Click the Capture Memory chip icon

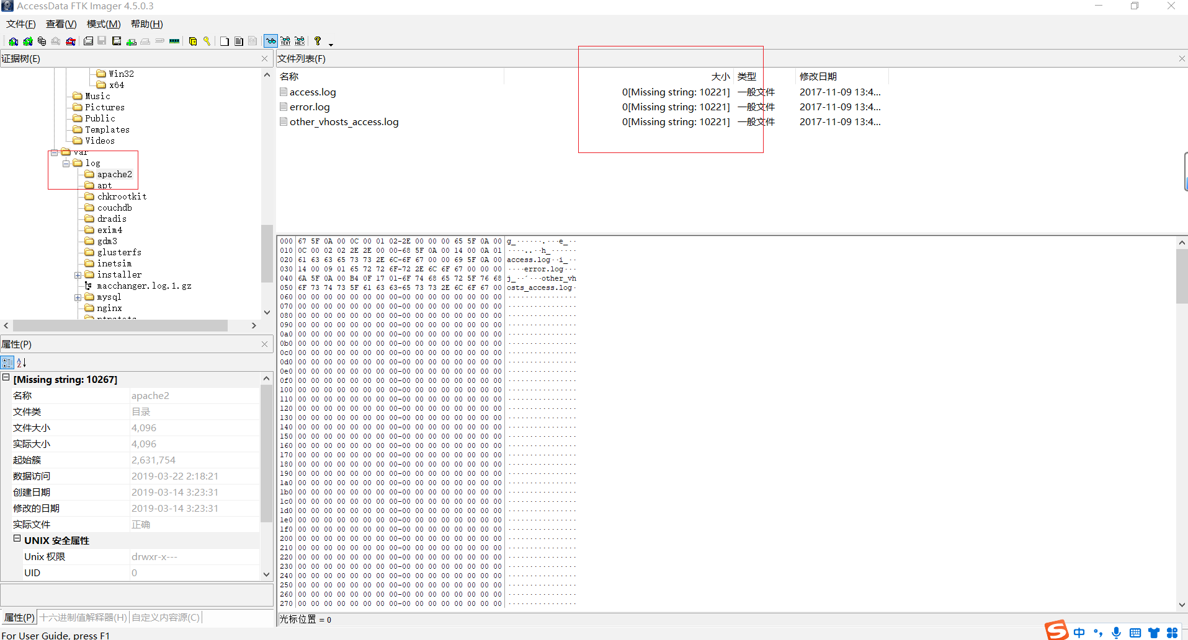174,41
